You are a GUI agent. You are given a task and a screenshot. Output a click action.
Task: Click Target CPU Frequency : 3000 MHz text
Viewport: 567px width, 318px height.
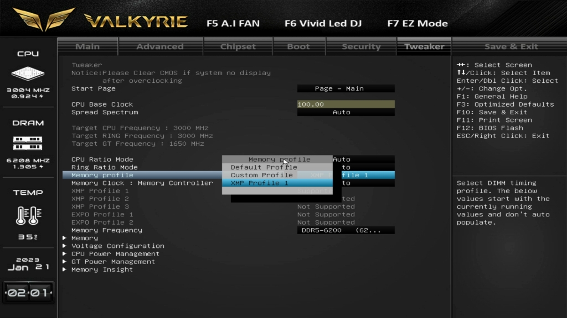(x=140, y=128)
